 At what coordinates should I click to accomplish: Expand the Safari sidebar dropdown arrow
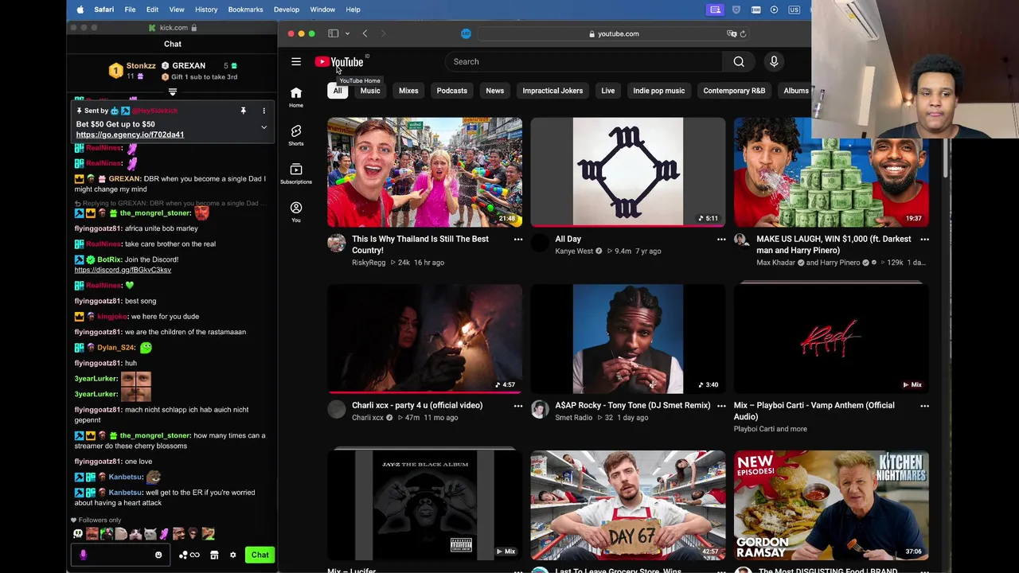(x=347, y=33)
